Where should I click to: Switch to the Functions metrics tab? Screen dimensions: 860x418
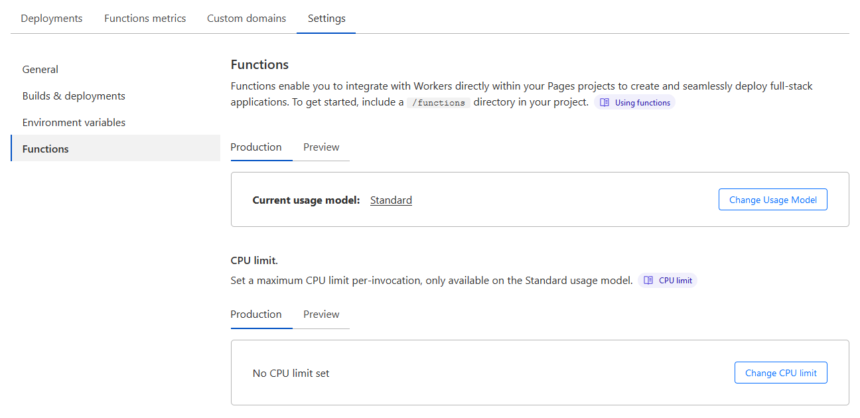(145, 19)
